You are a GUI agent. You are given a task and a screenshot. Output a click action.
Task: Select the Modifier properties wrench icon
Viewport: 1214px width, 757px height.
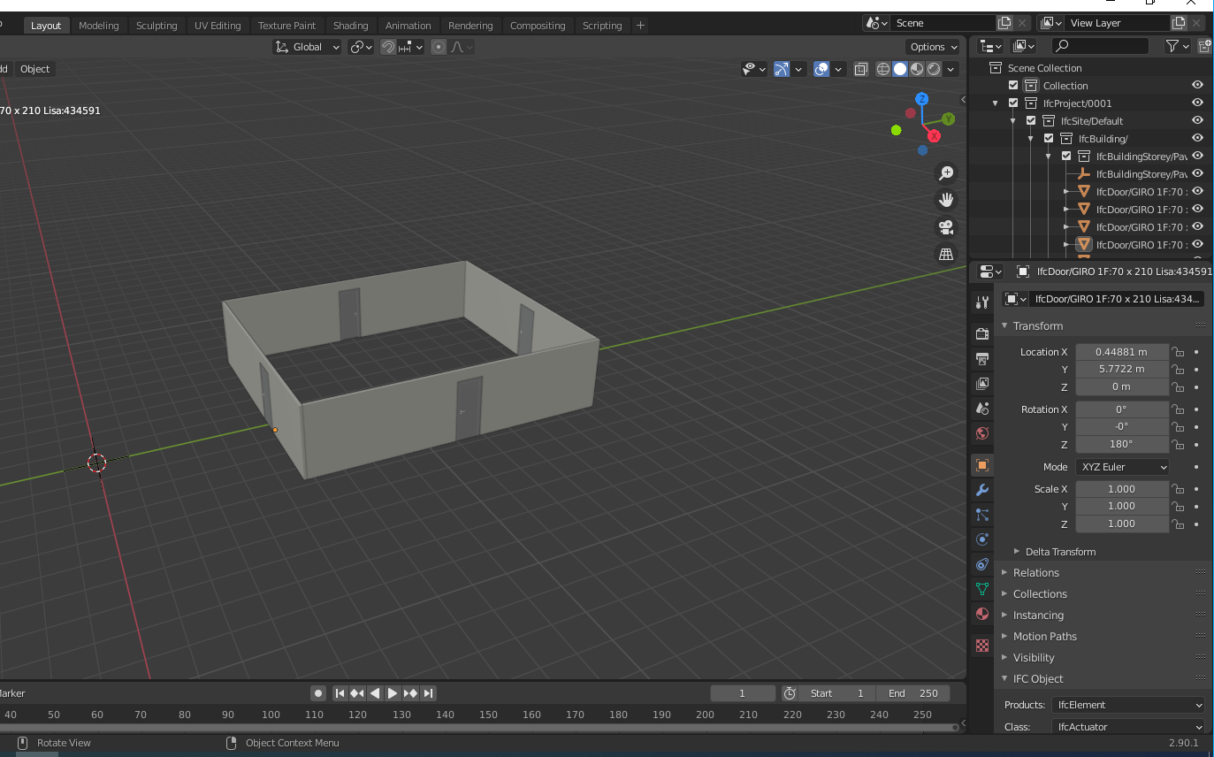point(981,490)
